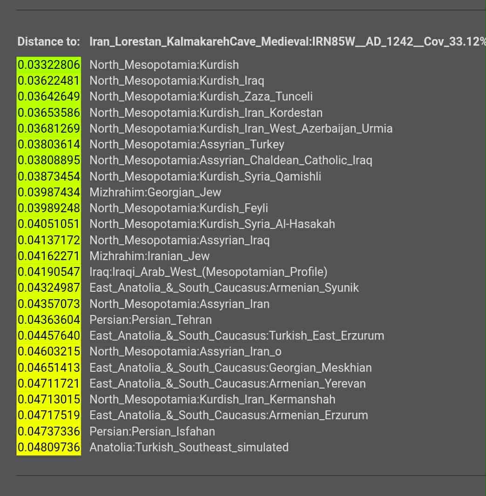Select Persian:Persian_Tehran population

click(151, 320)
